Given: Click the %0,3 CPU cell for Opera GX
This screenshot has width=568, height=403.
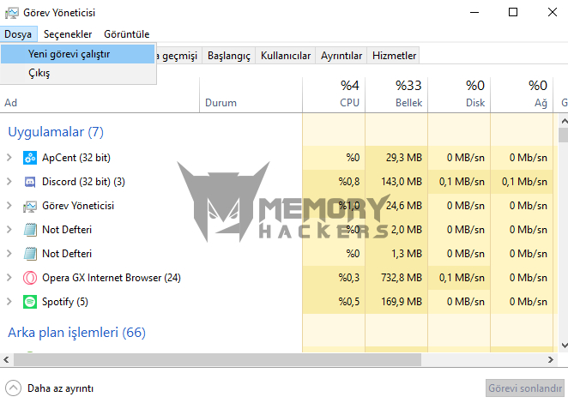Looking at the screenshot, I should tap(334, 278).
